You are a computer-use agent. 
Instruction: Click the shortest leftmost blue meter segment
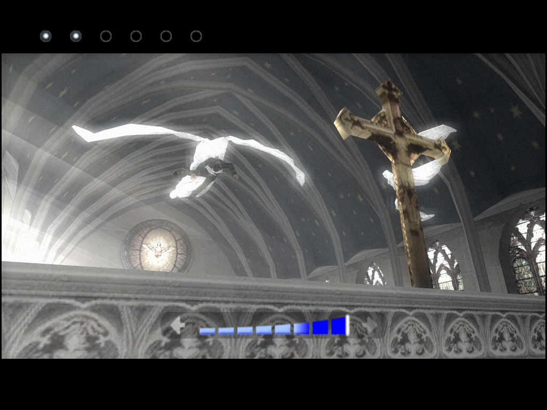point(207,331)
